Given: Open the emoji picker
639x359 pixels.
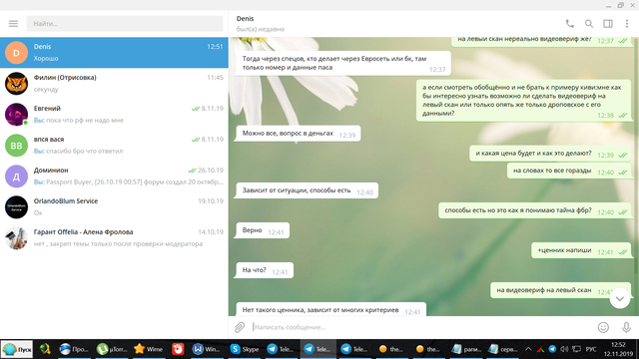Looking at the screenshot, I should pyautogui.click(x=603, y=327).
